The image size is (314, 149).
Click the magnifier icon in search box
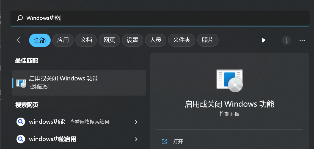20,18
